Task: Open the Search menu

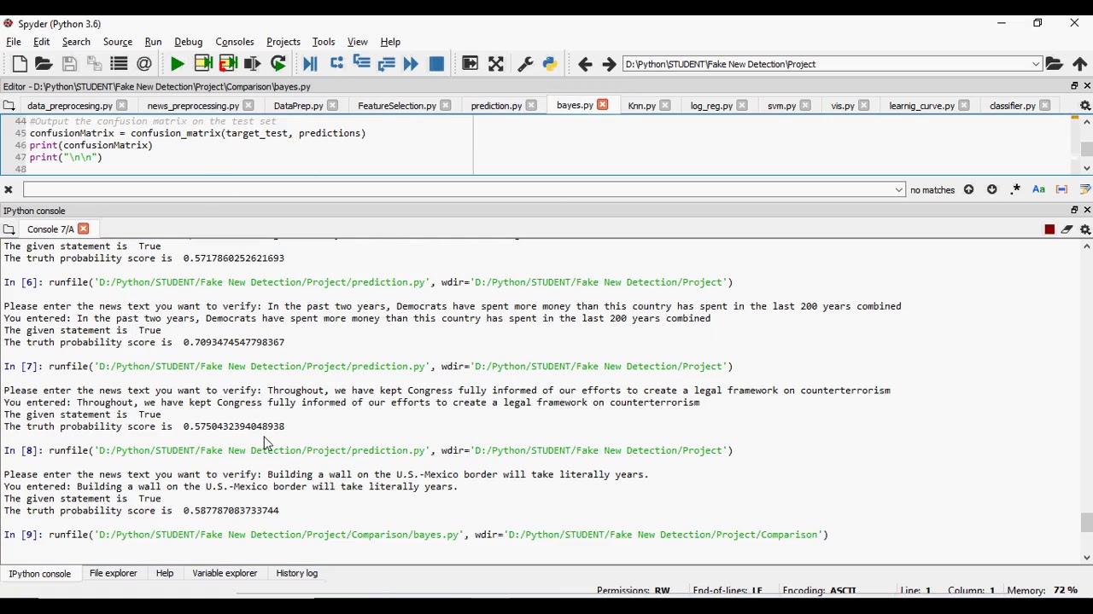Action: pyautogui.click(x=76, y=42)
